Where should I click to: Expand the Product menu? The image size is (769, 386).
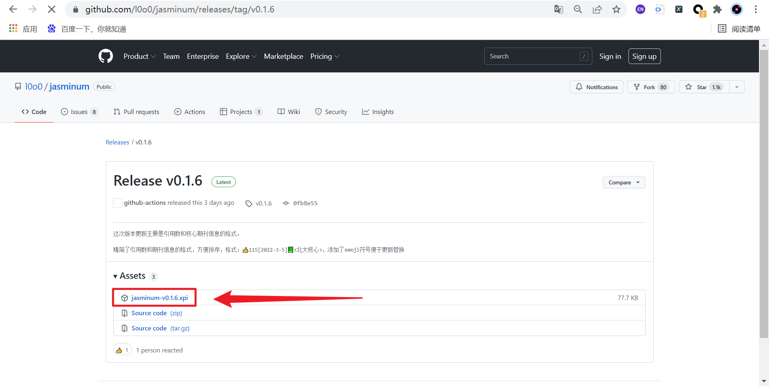click(x=139, y=56)
